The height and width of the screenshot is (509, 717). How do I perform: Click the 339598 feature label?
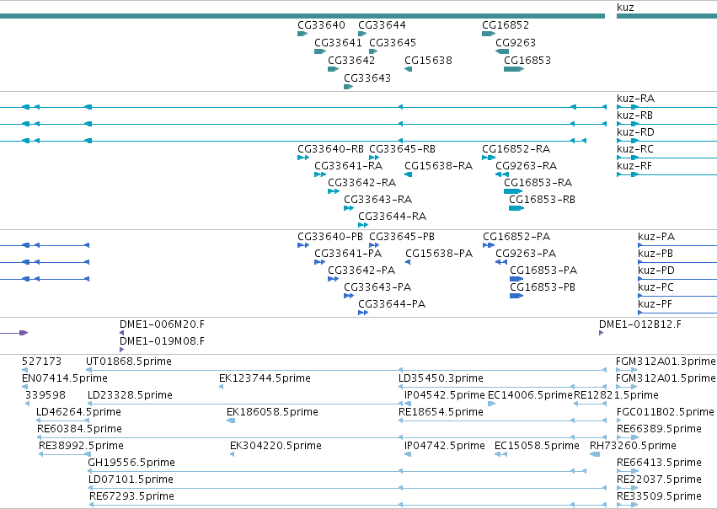coord(45,395)
